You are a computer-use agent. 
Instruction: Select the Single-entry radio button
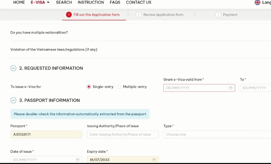point(89,87)
